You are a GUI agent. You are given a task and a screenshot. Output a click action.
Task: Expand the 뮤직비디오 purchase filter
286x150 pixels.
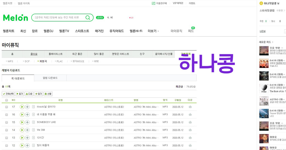pyautogui.click(x=78, y=61)
